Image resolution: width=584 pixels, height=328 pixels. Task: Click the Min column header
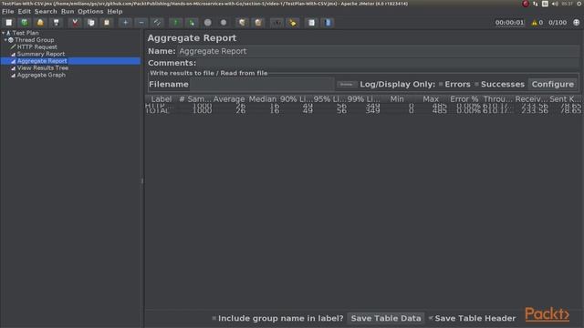[397, 99]
